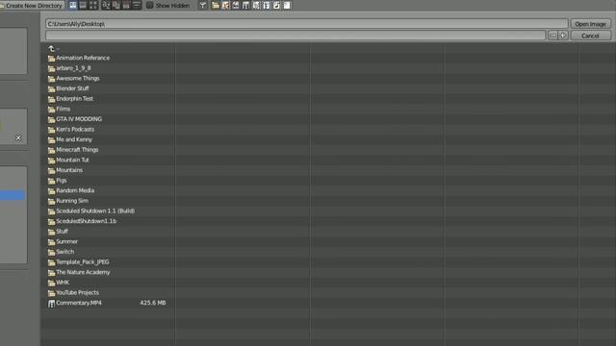Go to parent directory arrow
Viewport: 616px width, 346px height.
tap(51, 49)
